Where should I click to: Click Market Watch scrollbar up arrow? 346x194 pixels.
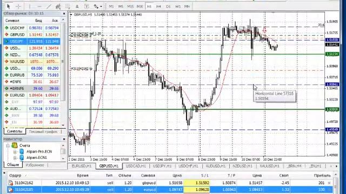[x=63, y=20]
